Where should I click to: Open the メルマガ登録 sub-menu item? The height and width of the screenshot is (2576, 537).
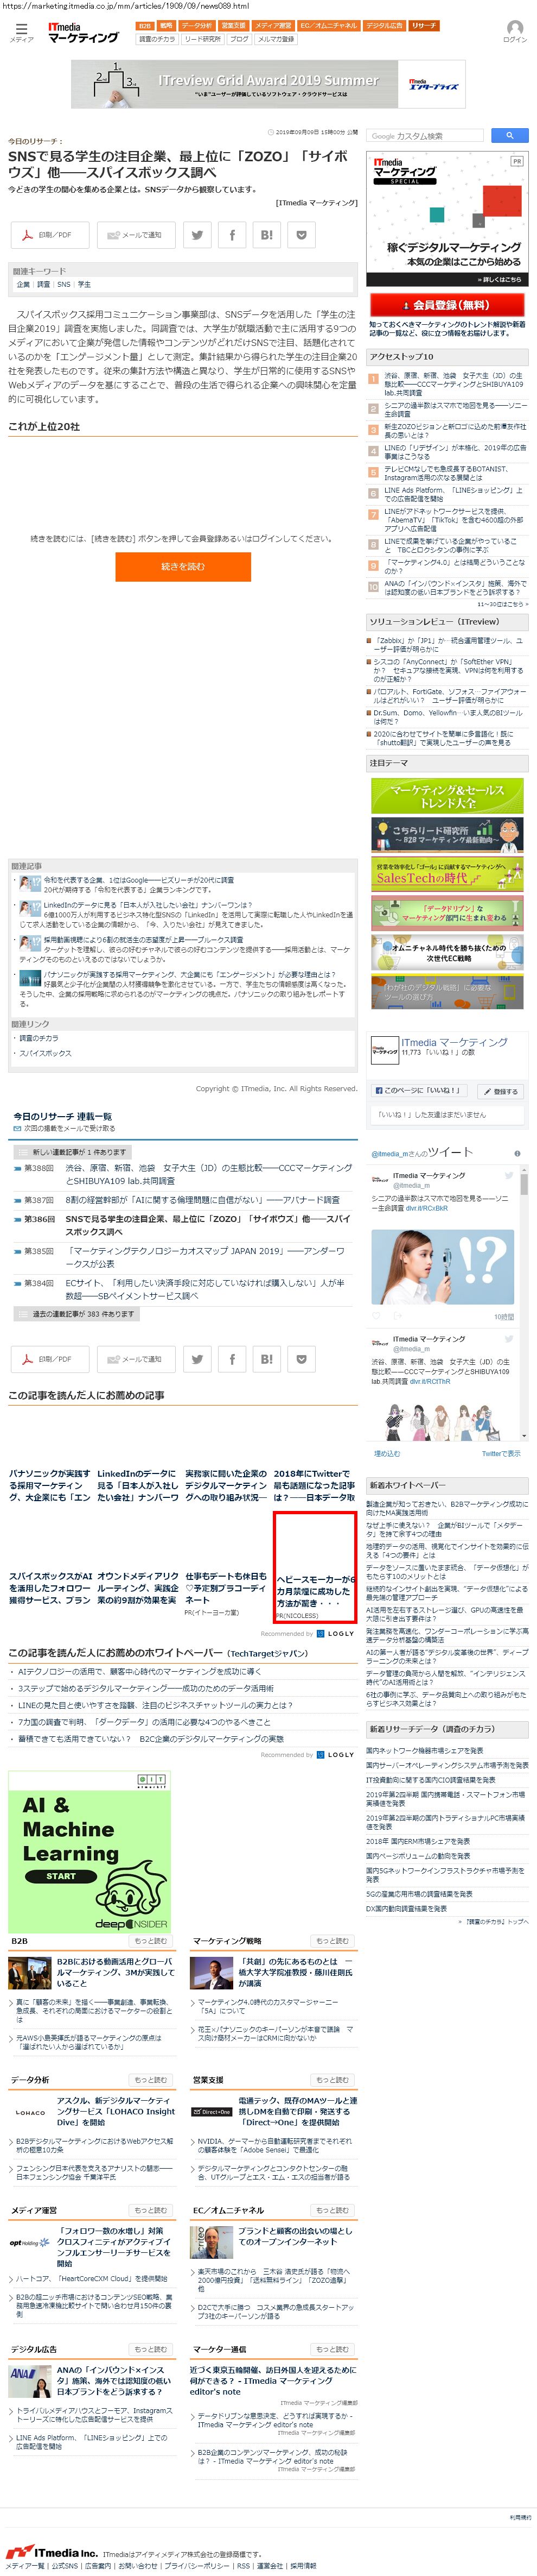276,39
